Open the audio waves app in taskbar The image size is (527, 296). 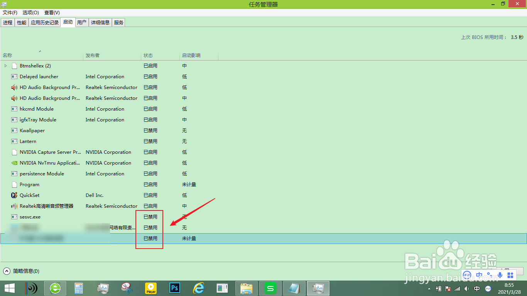(32, 288)
